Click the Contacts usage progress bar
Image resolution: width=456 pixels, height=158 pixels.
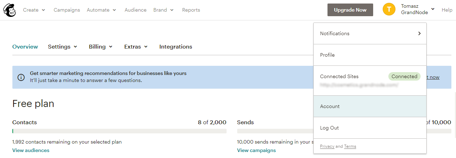119,131
